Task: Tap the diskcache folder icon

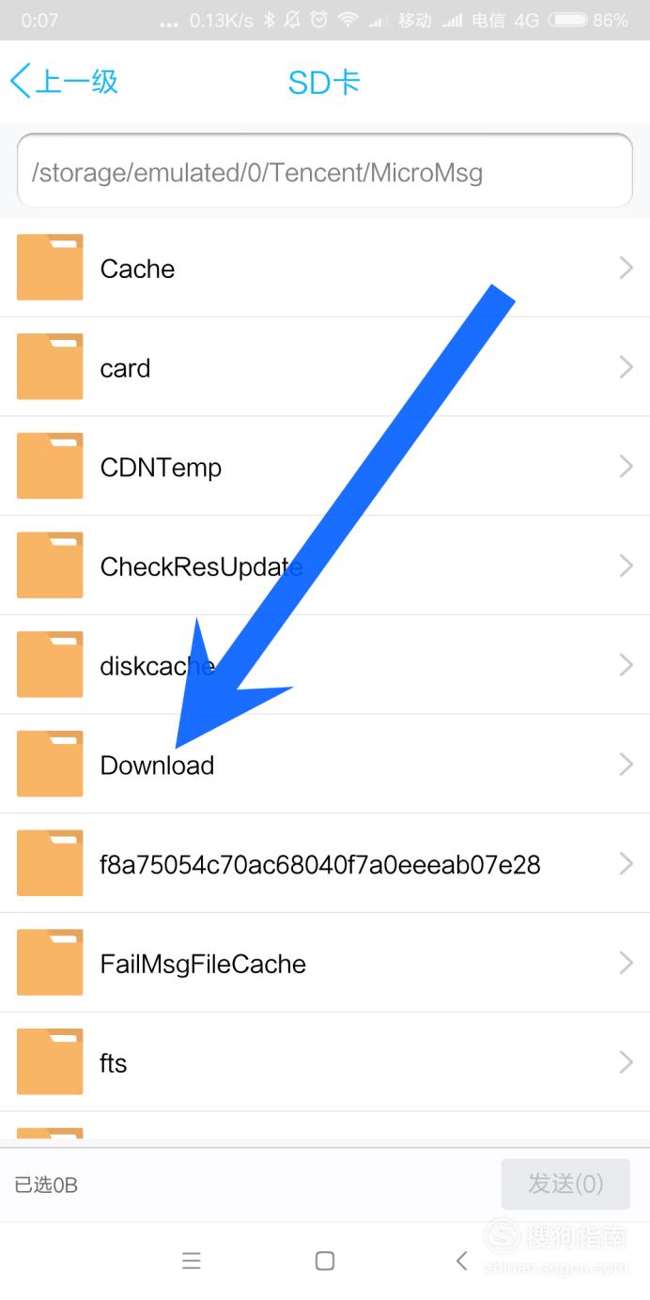Action: click(x=50, y=665)
